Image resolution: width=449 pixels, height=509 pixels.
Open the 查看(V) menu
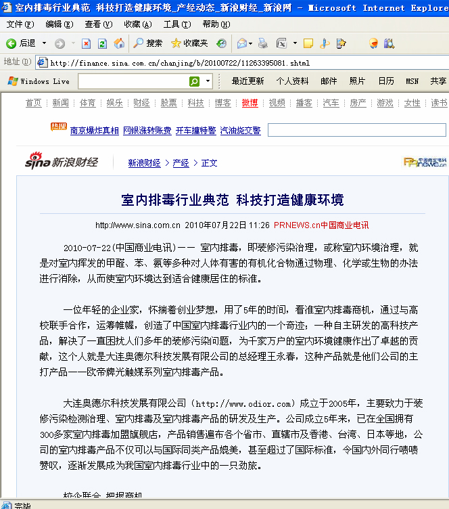click(99, 24)
